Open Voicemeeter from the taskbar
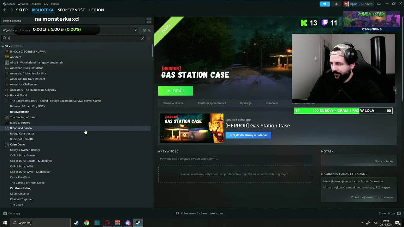Screen dimensions: 404x227 pos(118,223)
